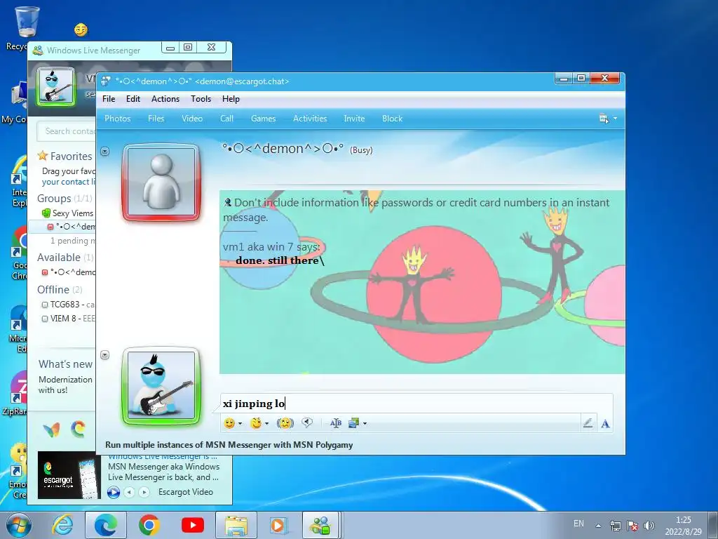Image resolution: width=718 pixels, height=539 pixels.
Task: Click the Available group header
Action: click(x=59, y=258)
